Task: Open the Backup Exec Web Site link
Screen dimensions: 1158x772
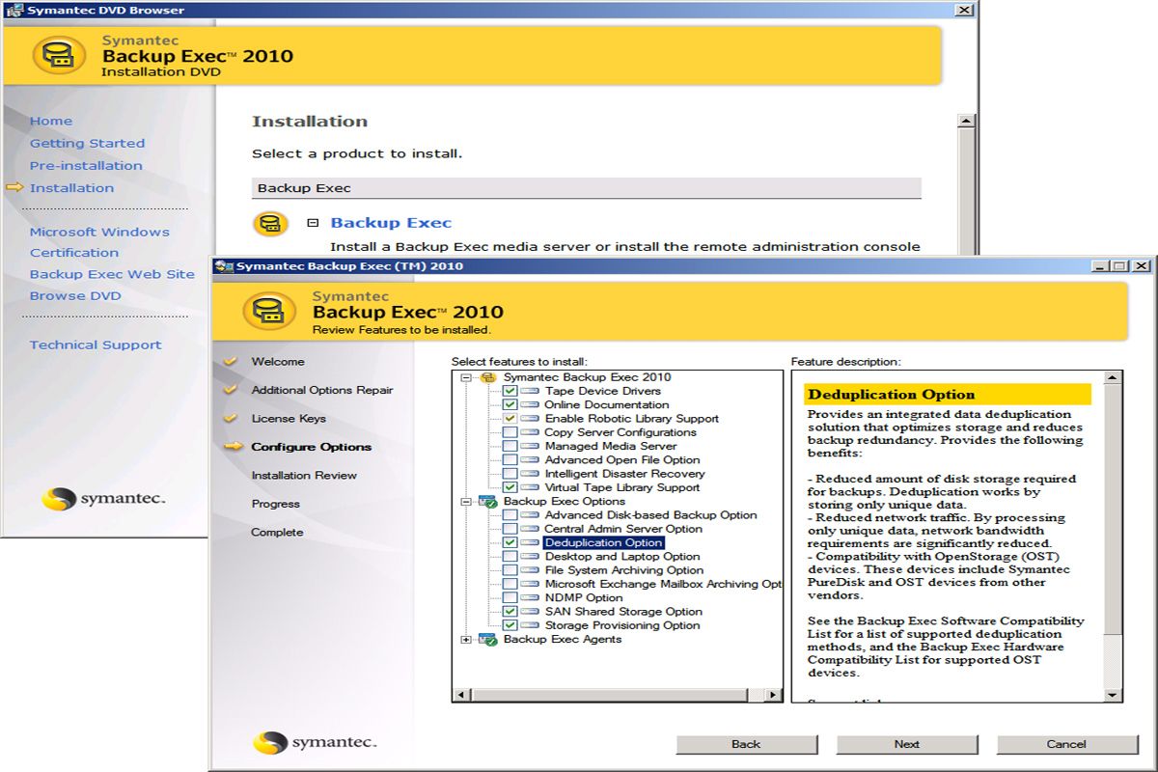Action: click(111, 273)
